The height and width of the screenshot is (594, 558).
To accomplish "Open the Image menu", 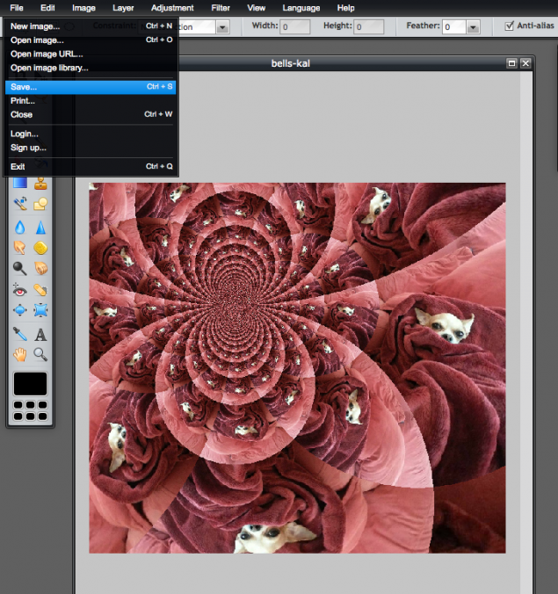I will tap(83, 8).
